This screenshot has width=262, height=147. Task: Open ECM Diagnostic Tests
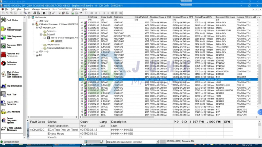click(x=11, y=37)
